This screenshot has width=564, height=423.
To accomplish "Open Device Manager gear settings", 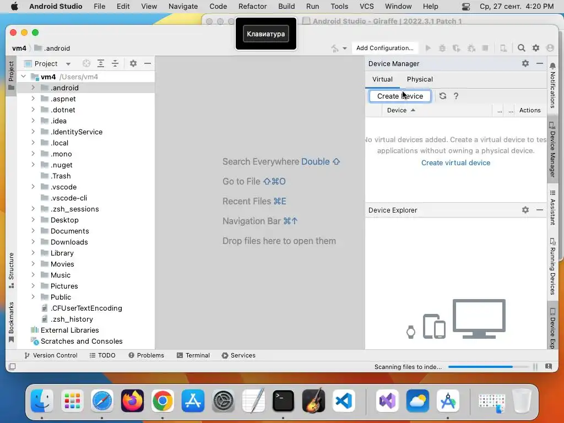I will (525, 64).
